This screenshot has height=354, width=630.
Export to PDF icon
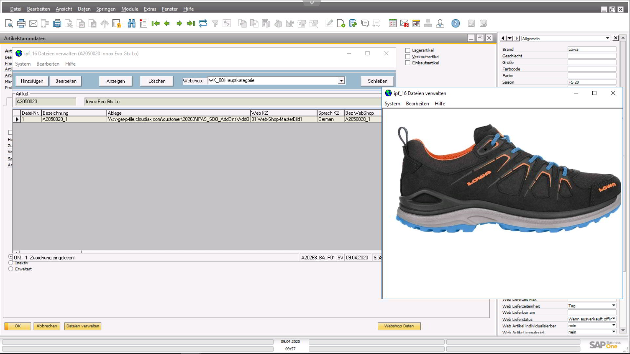pos(93,24)
